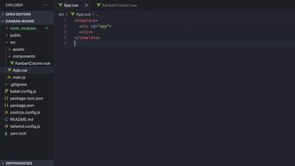The image size is (295, 166).
Task: Click the Vue icon on the KanbanColumn.vue tab
Action: point(99,5)
